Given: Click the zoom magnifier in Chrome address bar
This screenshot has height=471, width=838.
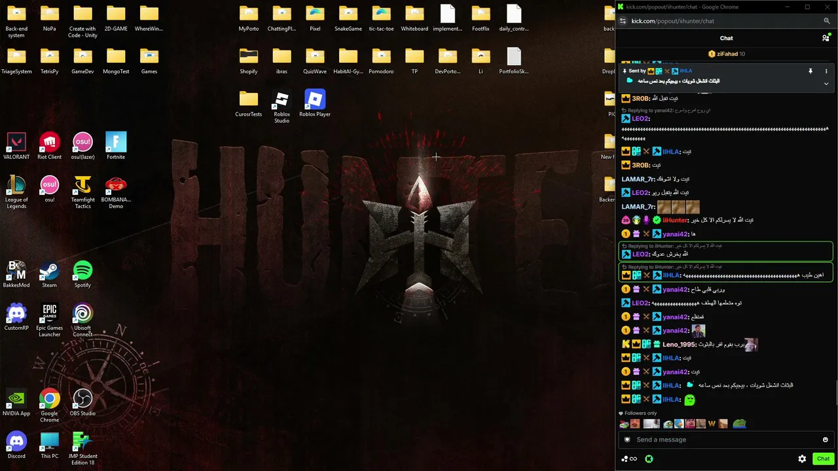Looking at the screenshot, I should pos(827,21).
